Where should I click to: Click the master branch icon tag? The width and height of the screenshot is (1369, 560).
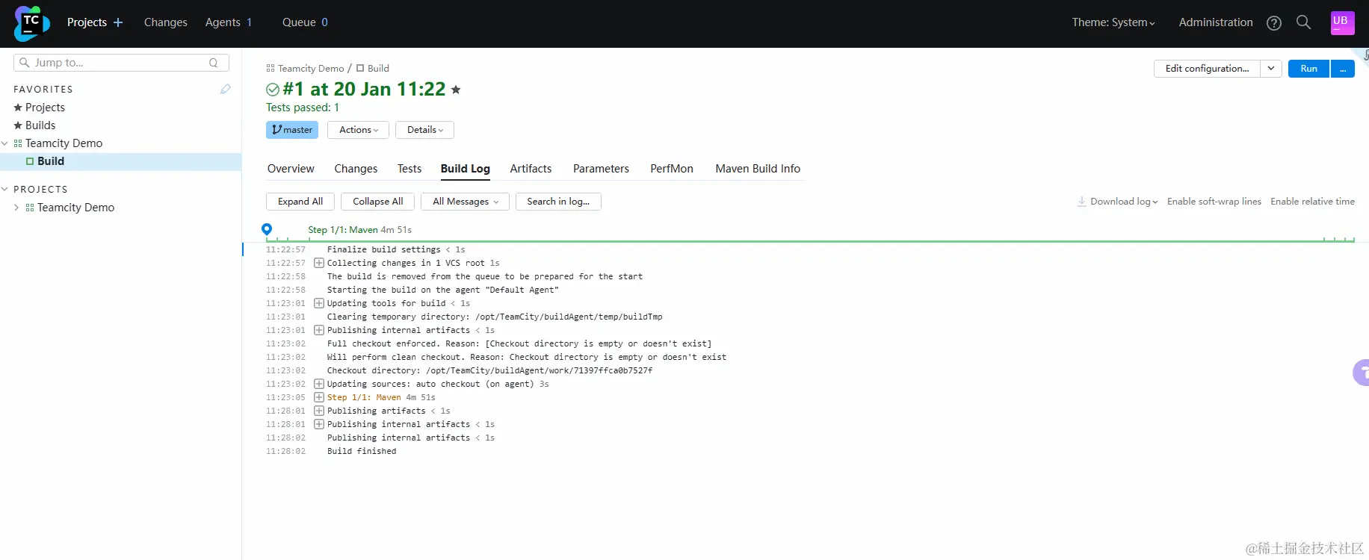[x=276, y=130]
